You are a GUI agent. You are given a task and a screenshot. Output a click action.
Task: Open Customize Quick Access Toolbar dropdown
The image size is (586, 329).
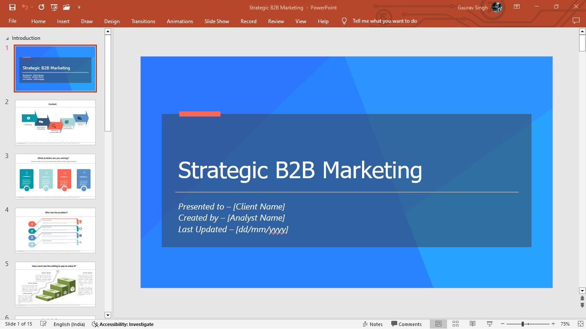[x=79, y=7]
